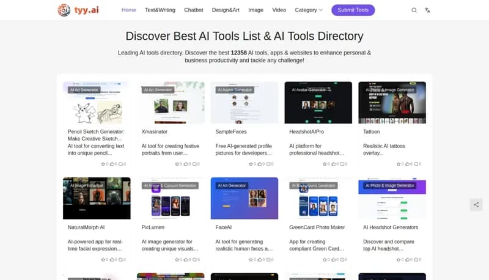Open the Text&Writing menu item

tap(160, 10)
